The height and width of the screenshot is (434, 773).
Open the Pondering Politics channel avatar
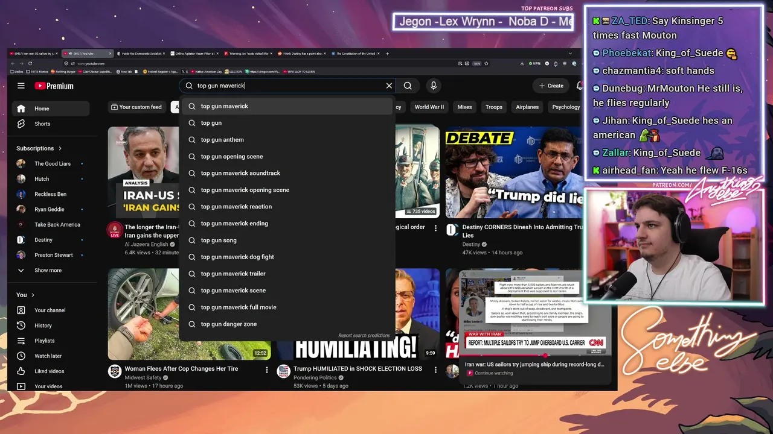tap(283, 371)
